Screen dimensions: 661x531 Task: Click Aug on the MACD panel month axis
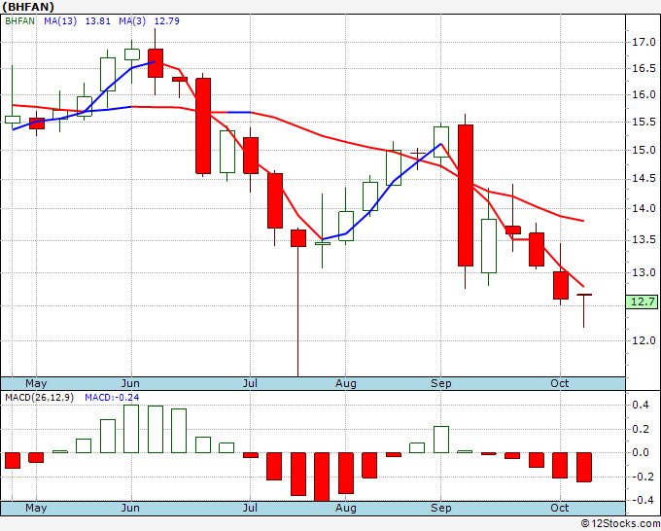[x=346, y=508]
